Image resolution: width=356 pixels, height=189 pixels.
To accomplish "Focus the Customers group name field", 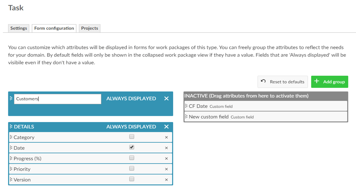I will tap(58, 99).
